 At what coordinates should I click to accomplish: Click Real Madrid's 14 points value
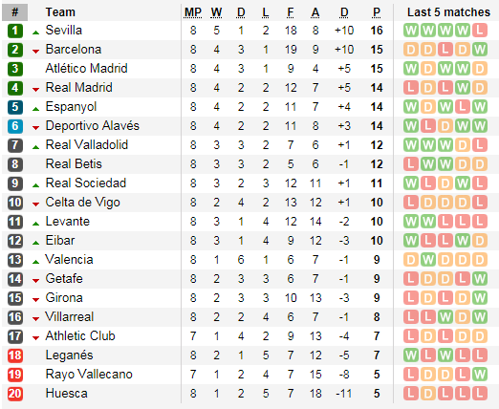point(377,88)
